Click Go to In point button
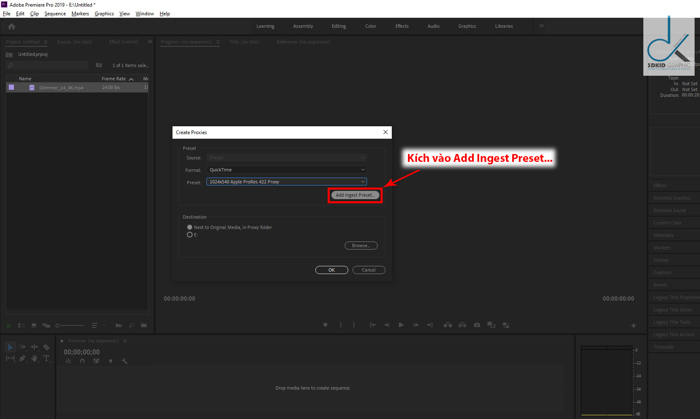This screenshot has width=700, height=419. point(372,325)
